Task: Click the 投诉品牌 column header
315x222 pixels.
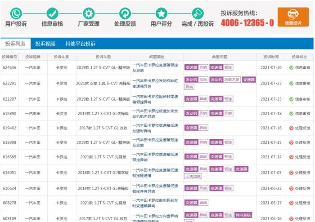Action: (x=33, y=57)
